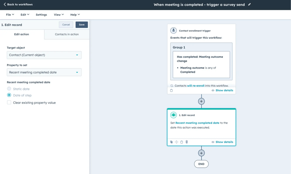Open the File menu
This screenshot has height=174, width=291.
click(x=10, y=15)
